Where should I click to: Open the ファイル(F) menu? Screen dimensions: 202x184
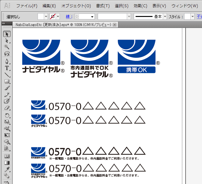point(27,6)
